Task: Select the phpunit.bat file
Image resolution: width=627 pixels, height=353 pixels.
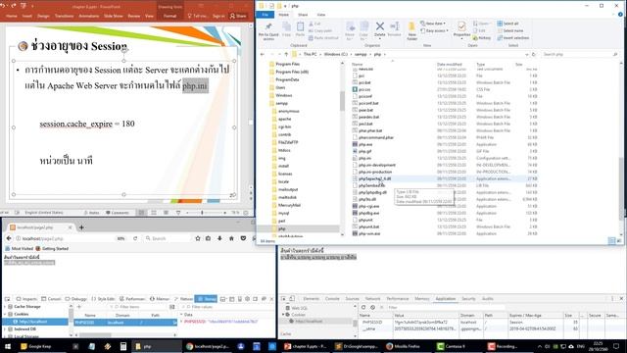Action: (368, 227)
